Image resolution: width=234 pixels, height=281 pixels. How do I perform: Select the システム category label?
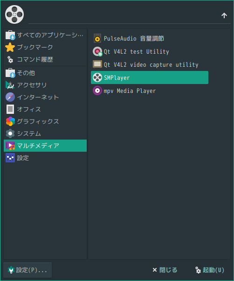click(29, 133)
